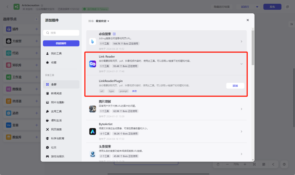Click the 试运行 button
This screenshot has height=175, width=295.
click(x=245, y=7)
